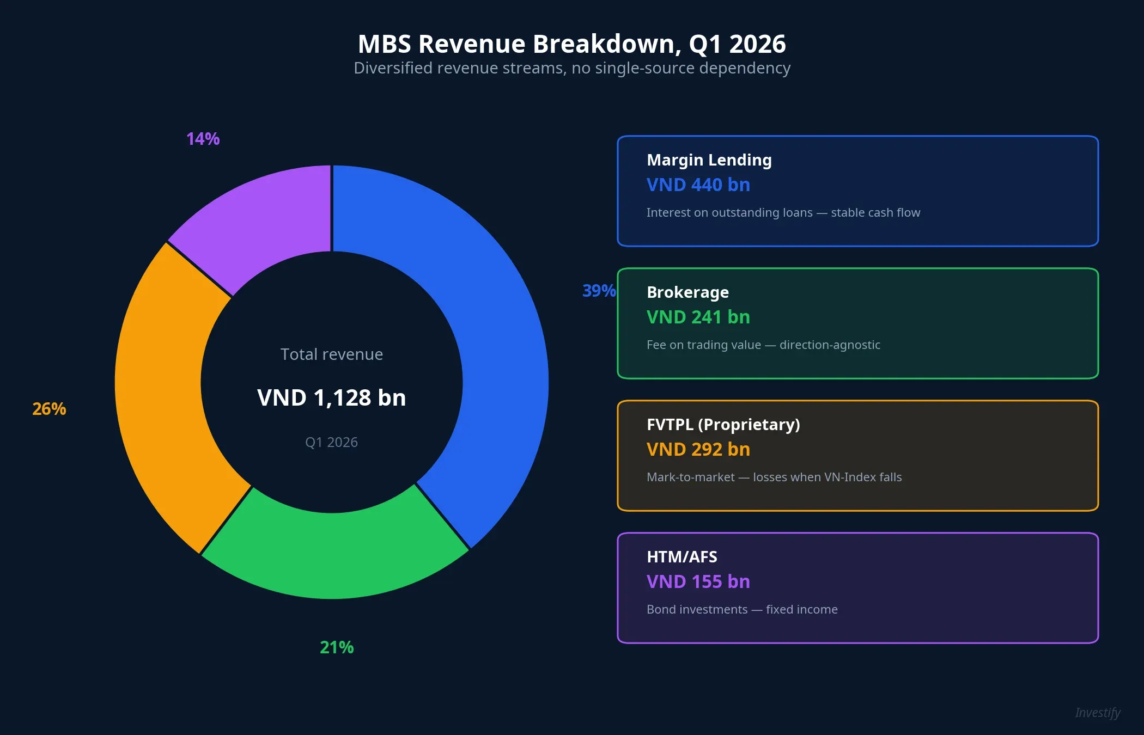Click the 14% label above the donut
Screen dimensions: 1144x735
tap(202, 139)
